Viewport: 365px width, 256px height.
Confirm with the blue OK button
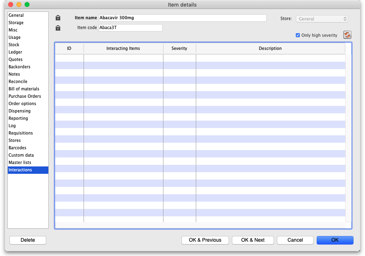pos(335,240)
